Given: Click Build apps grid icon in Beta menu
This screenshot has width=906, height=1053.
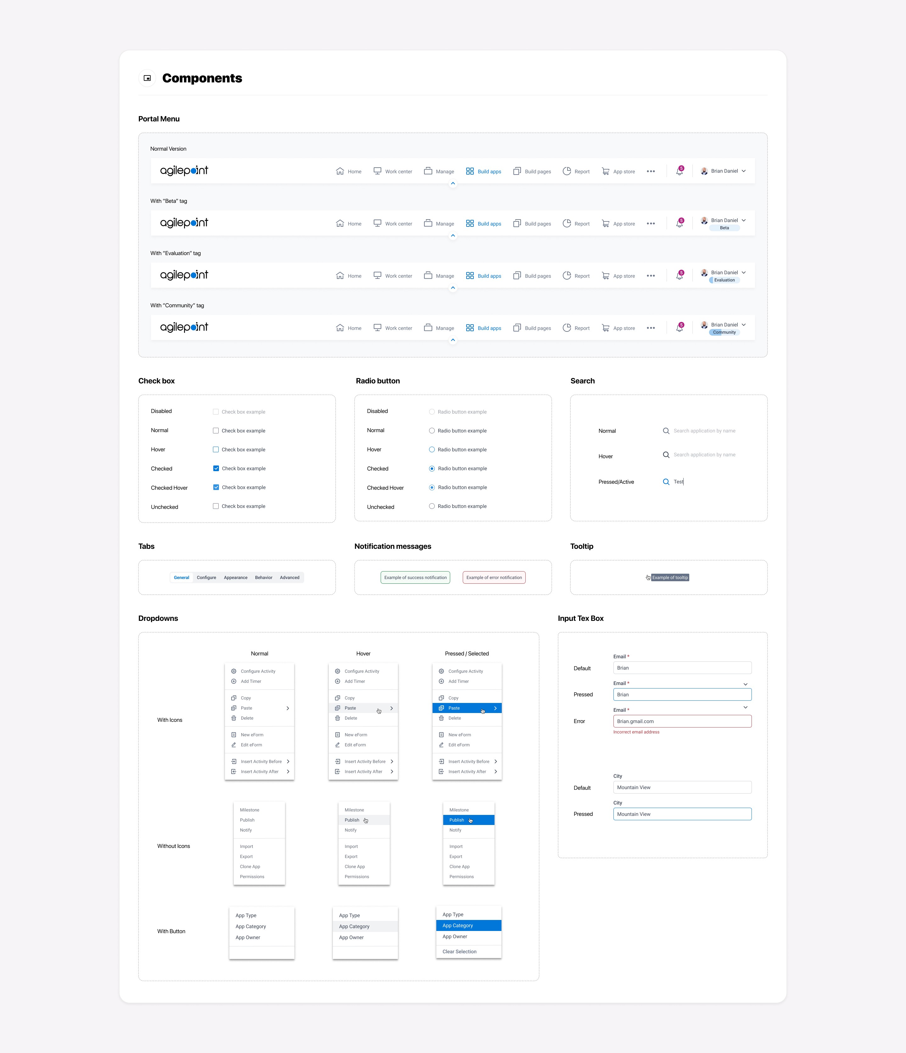Looking at the screenshot, I should tap(470, 224).
